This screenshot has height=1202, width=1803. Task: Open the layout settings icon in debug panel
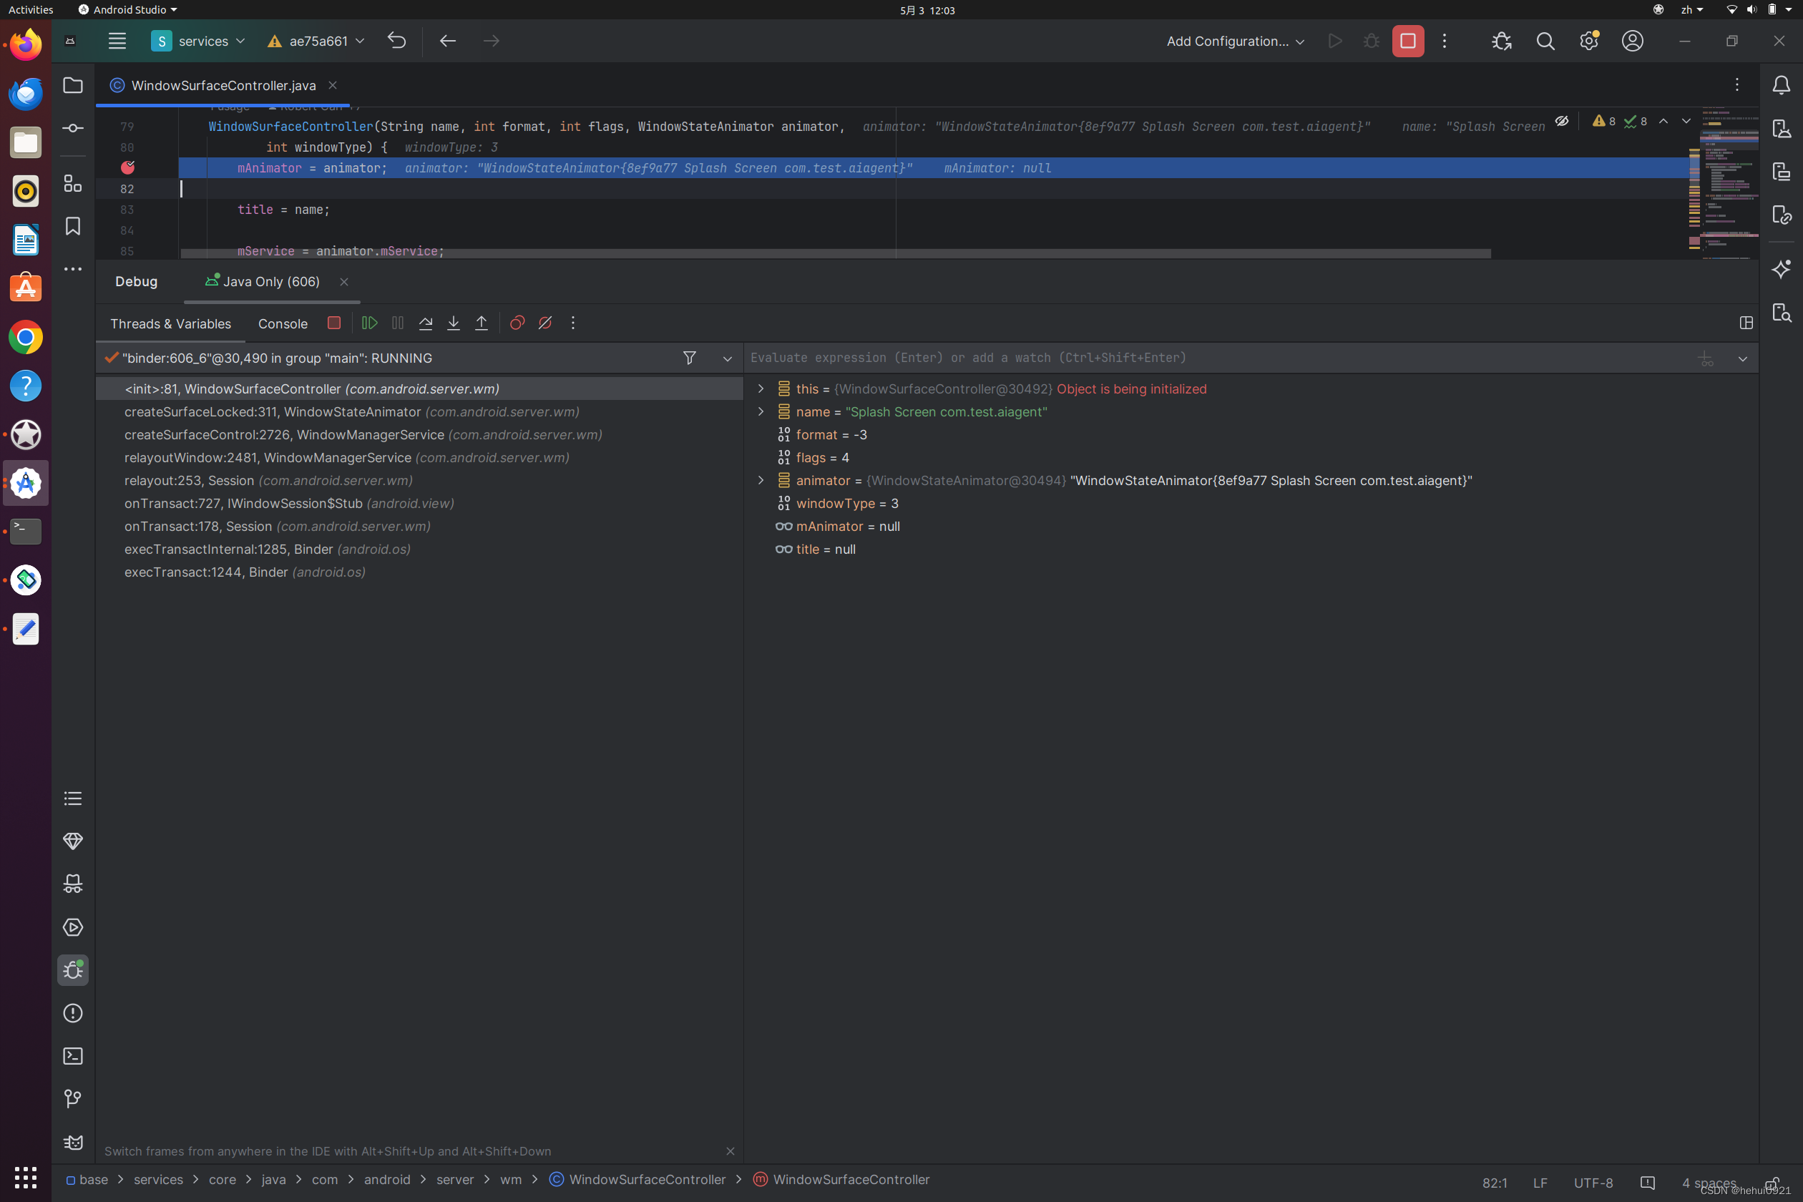click(1746, 323)
